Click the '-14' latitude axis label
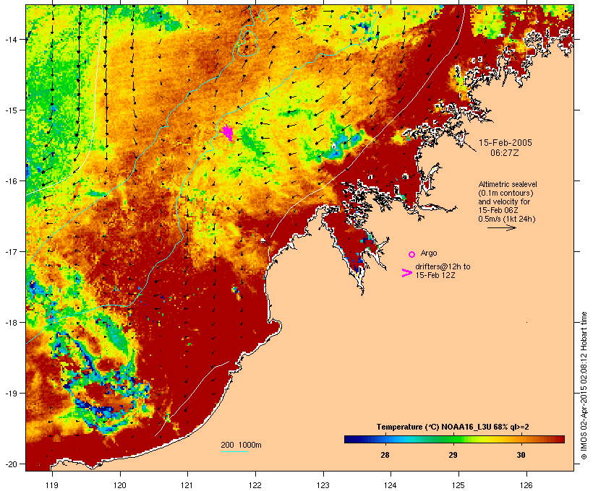593x491 pixels. pyautogui.click(x=11, y=40)
